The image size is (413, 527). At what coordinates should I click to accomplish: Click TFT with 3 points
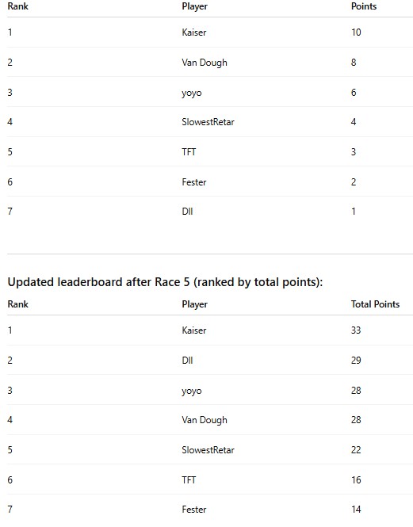tap(189, 152)
